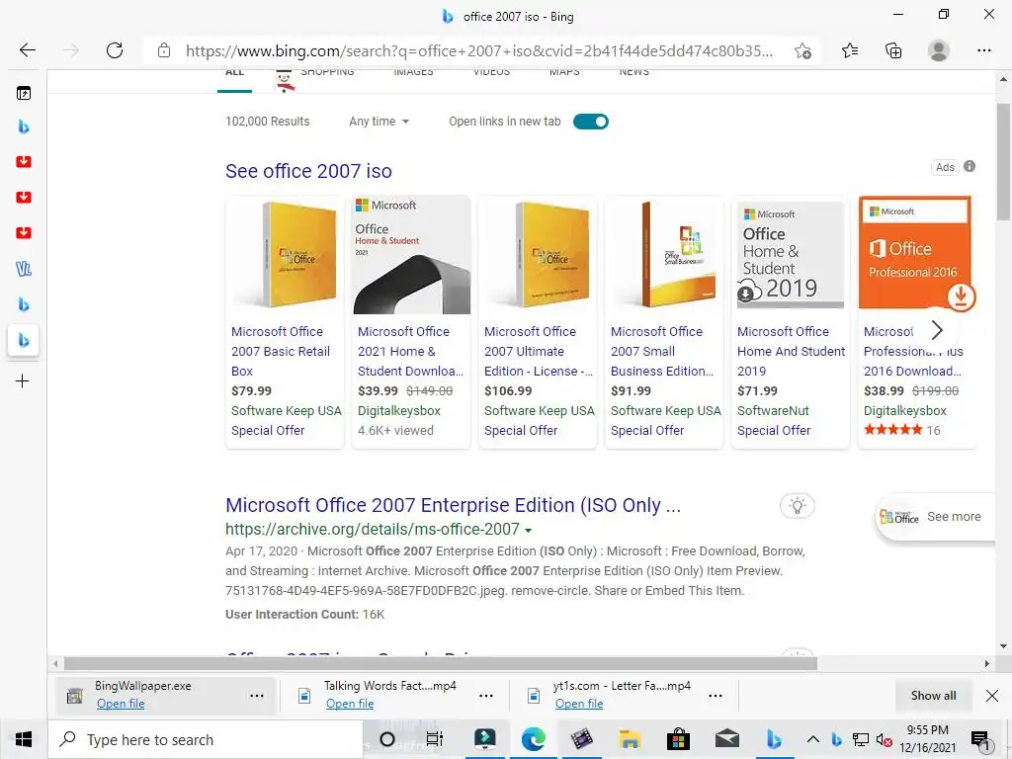Open Task View on taskbar
The width and height of the screenshot is (1012, 759).
tap(435, 739)
